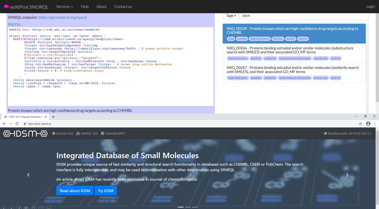379x209 pixels.
Task: Open a new browser tab with plus icon
Action: pos(53,117)
